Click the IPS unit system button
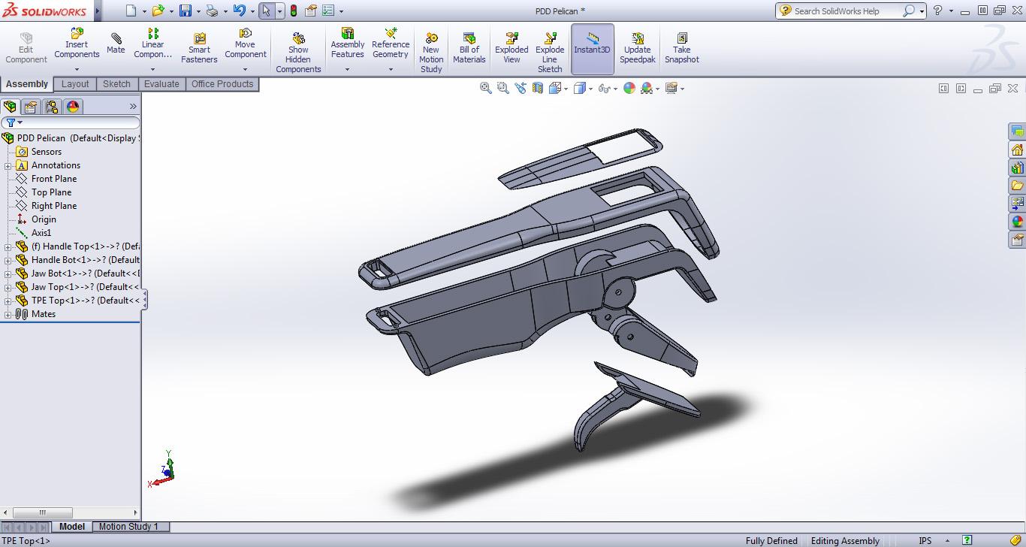The image size is (1026, 547). (925, 540)
